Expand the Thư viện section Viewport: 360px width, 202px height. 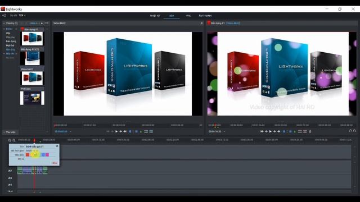pos(10,132)
